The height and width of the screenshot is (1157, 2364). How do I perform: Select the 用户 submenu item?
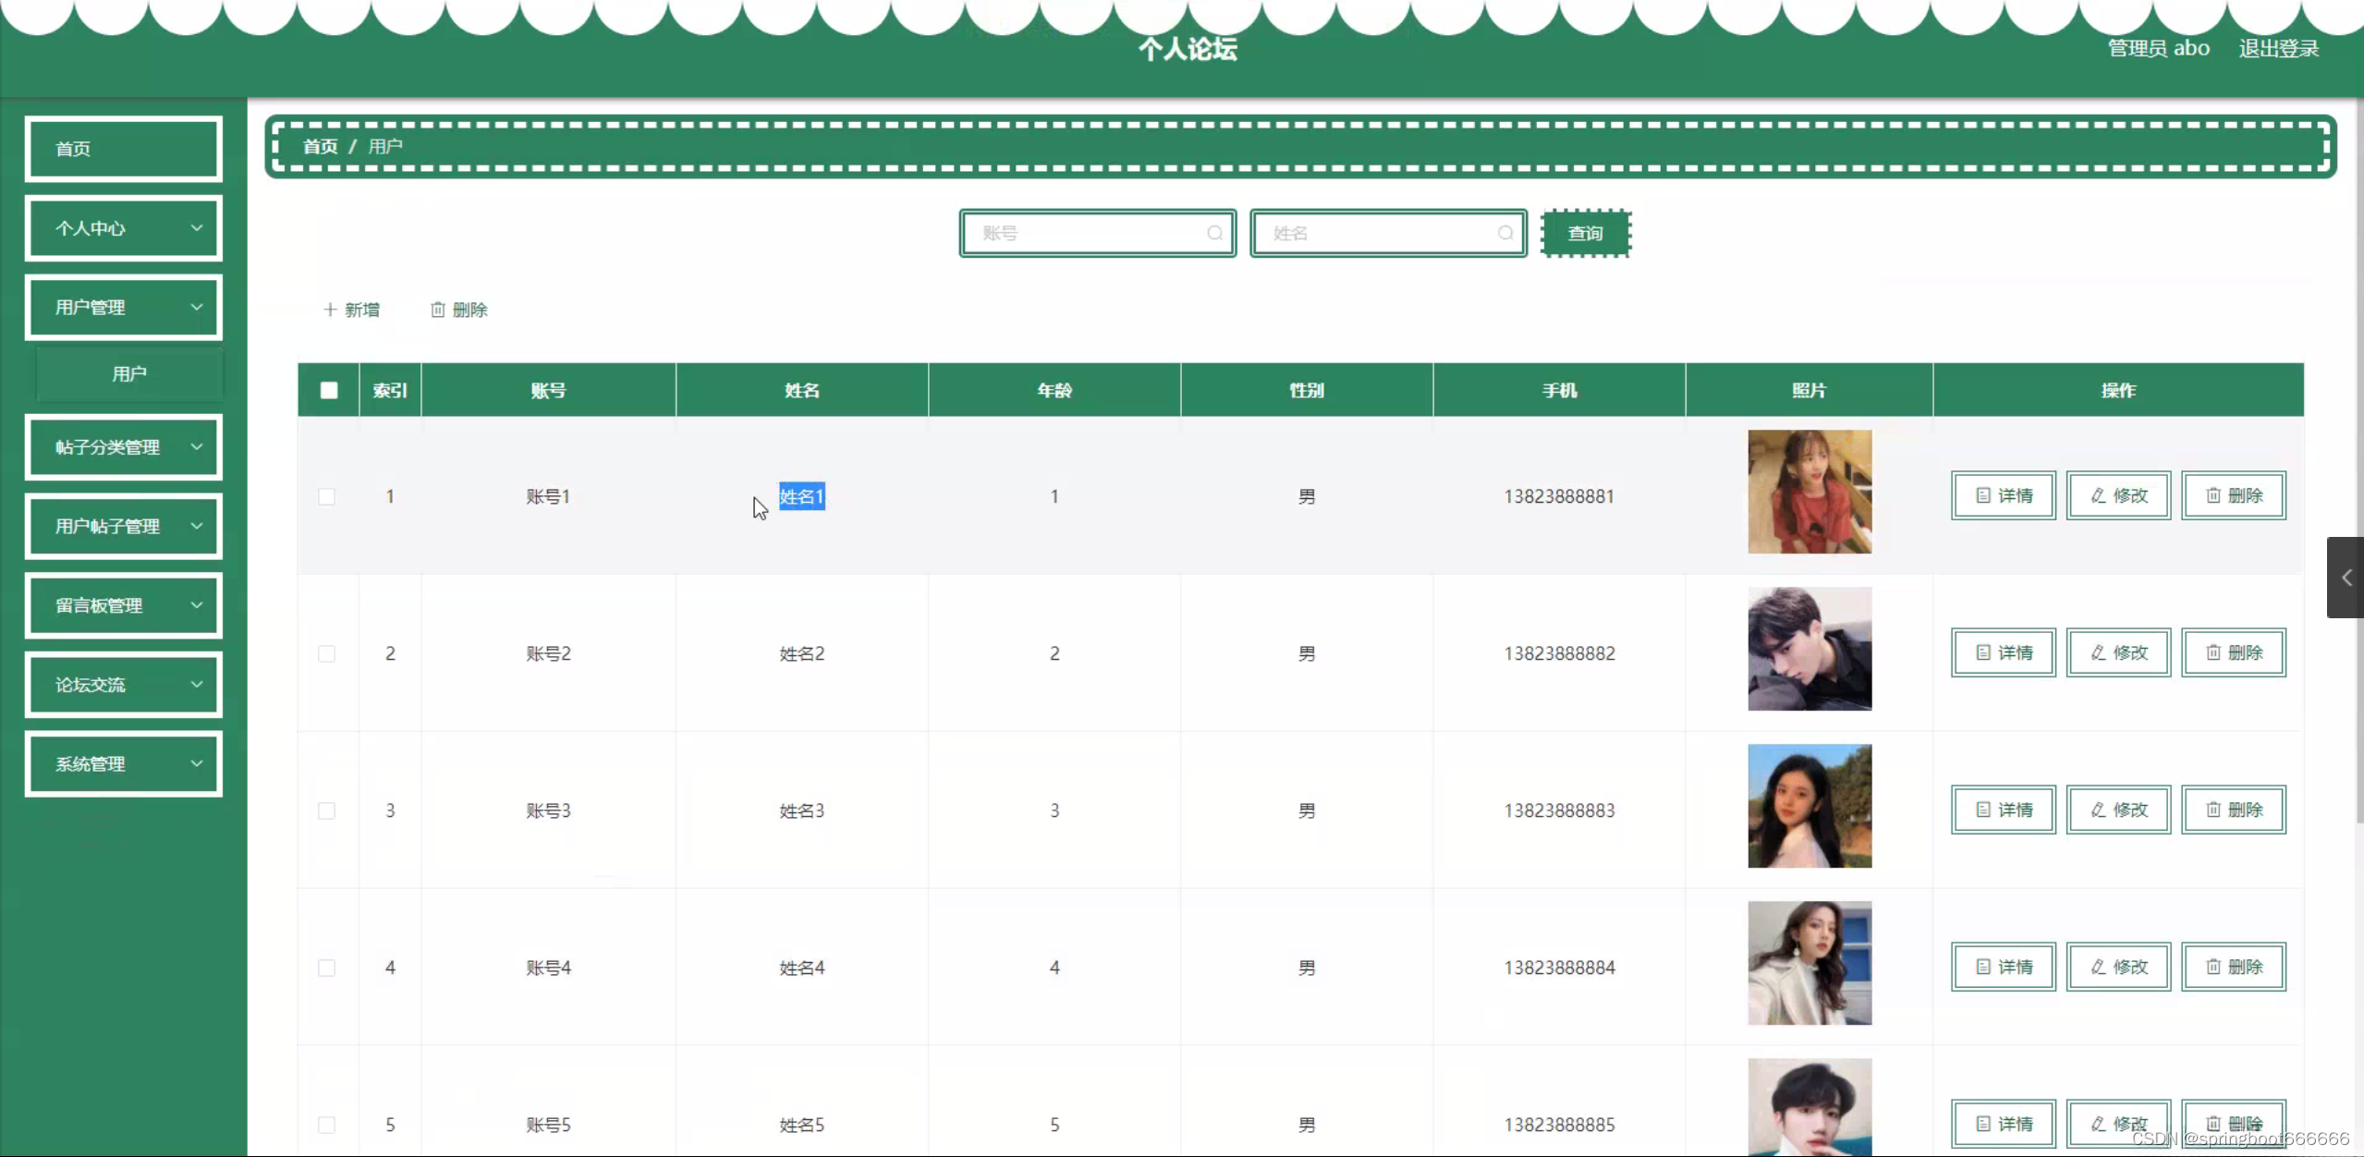pos(129,374)
